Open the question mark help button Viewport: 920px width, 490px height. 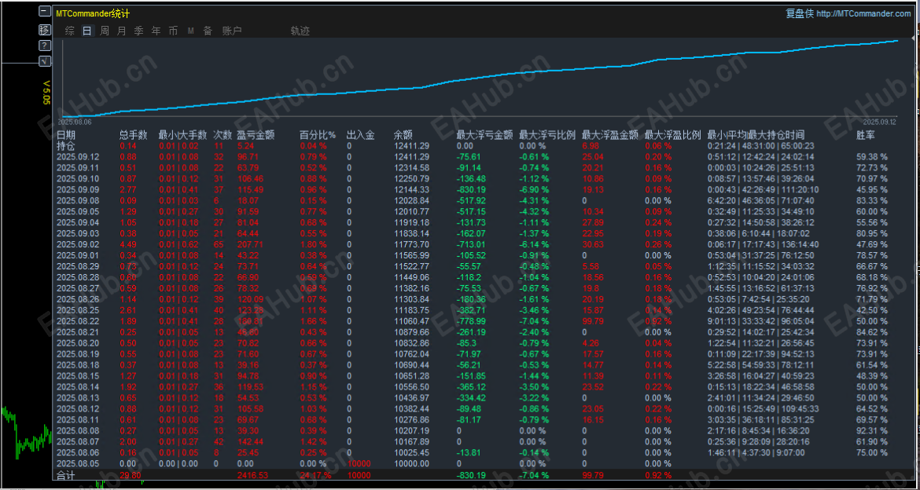(45, 46)
